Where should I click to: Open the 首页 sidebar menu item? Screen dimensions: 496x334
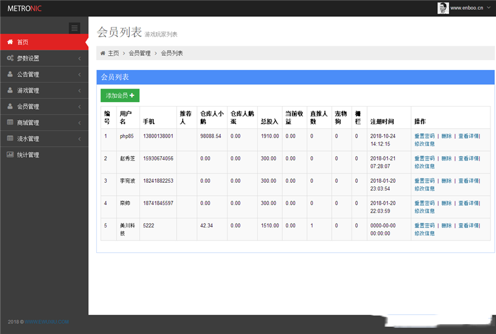click(x=44, y=42)
